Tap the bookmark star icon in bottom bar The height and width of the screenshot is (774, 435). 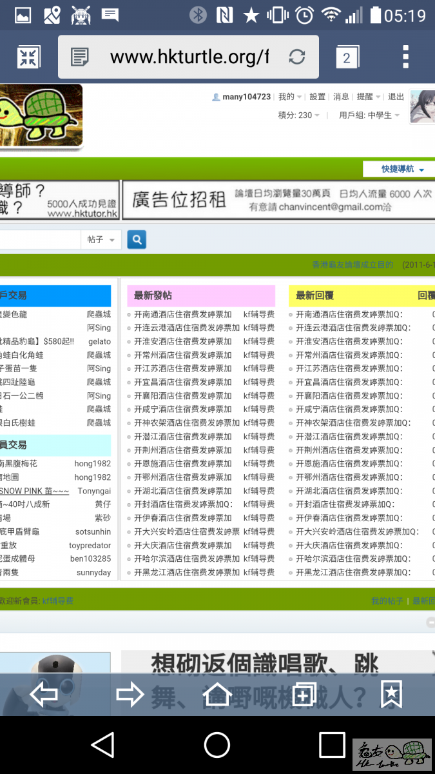point(391,694)
